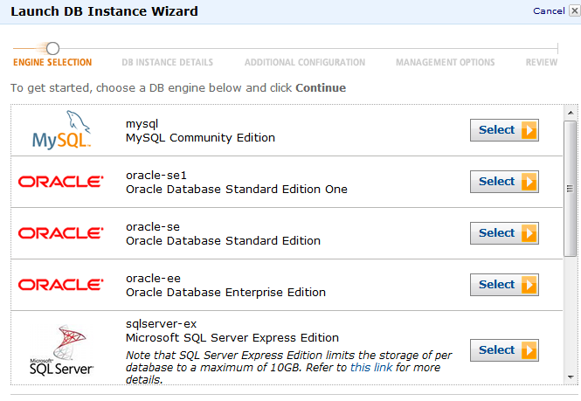Cancel the Launch DB Instance Wizard

coord(549,11)
